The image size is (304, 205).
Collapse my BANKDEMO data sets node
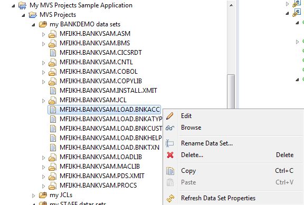pyautogui.click(x=33, y=25)
